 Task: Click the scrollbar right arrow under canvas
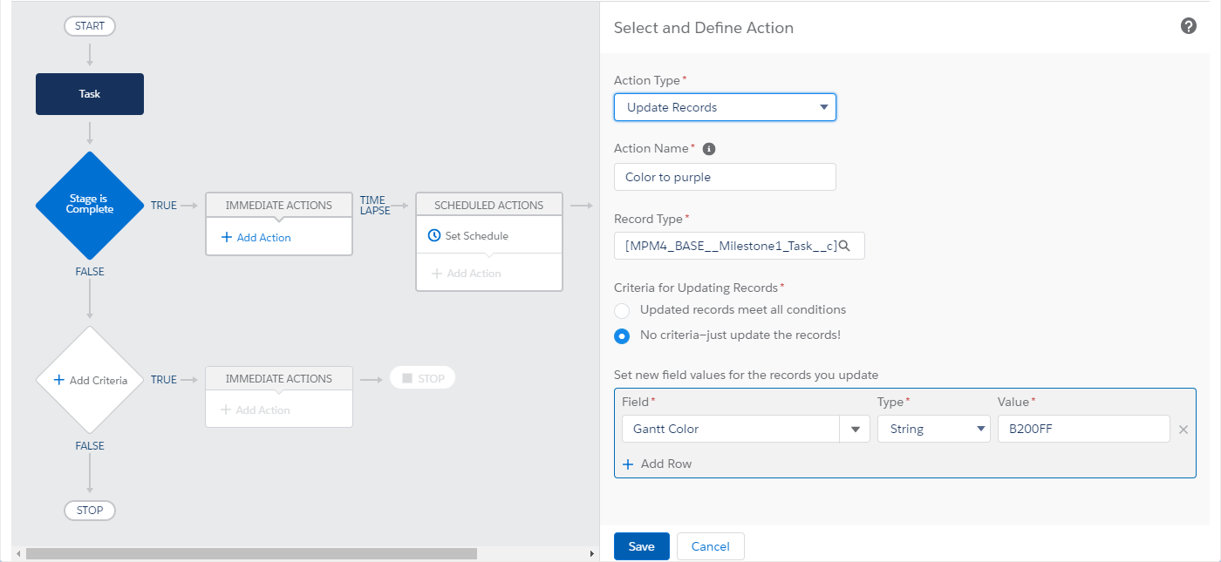coord(592,553)
